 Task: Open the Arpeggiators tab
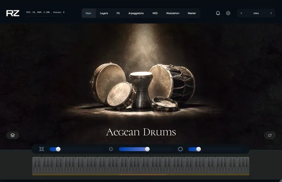[136, 13]
